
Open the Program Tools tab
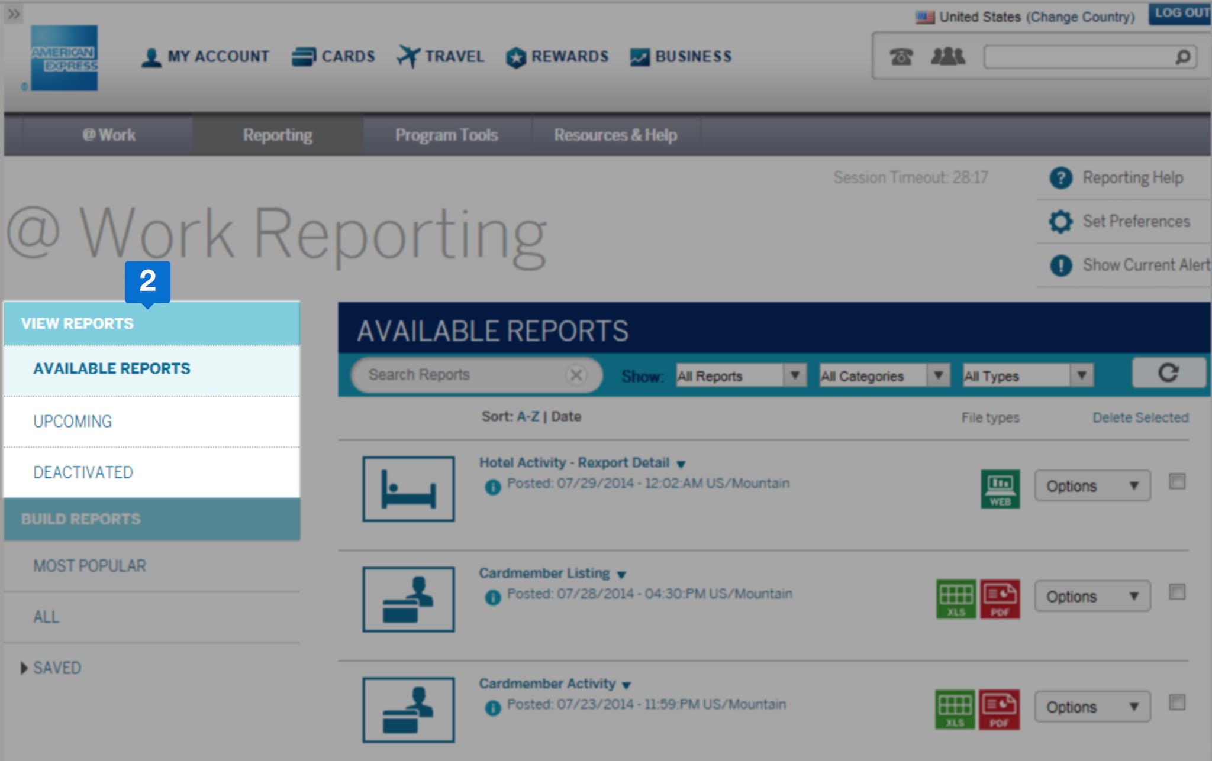446,135
